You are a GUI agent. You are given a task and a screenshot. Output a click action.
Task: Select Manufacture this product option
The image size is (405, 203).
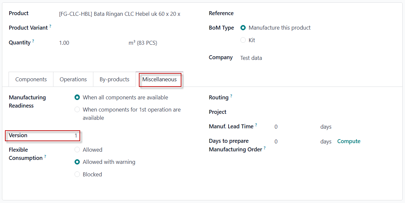243,28
